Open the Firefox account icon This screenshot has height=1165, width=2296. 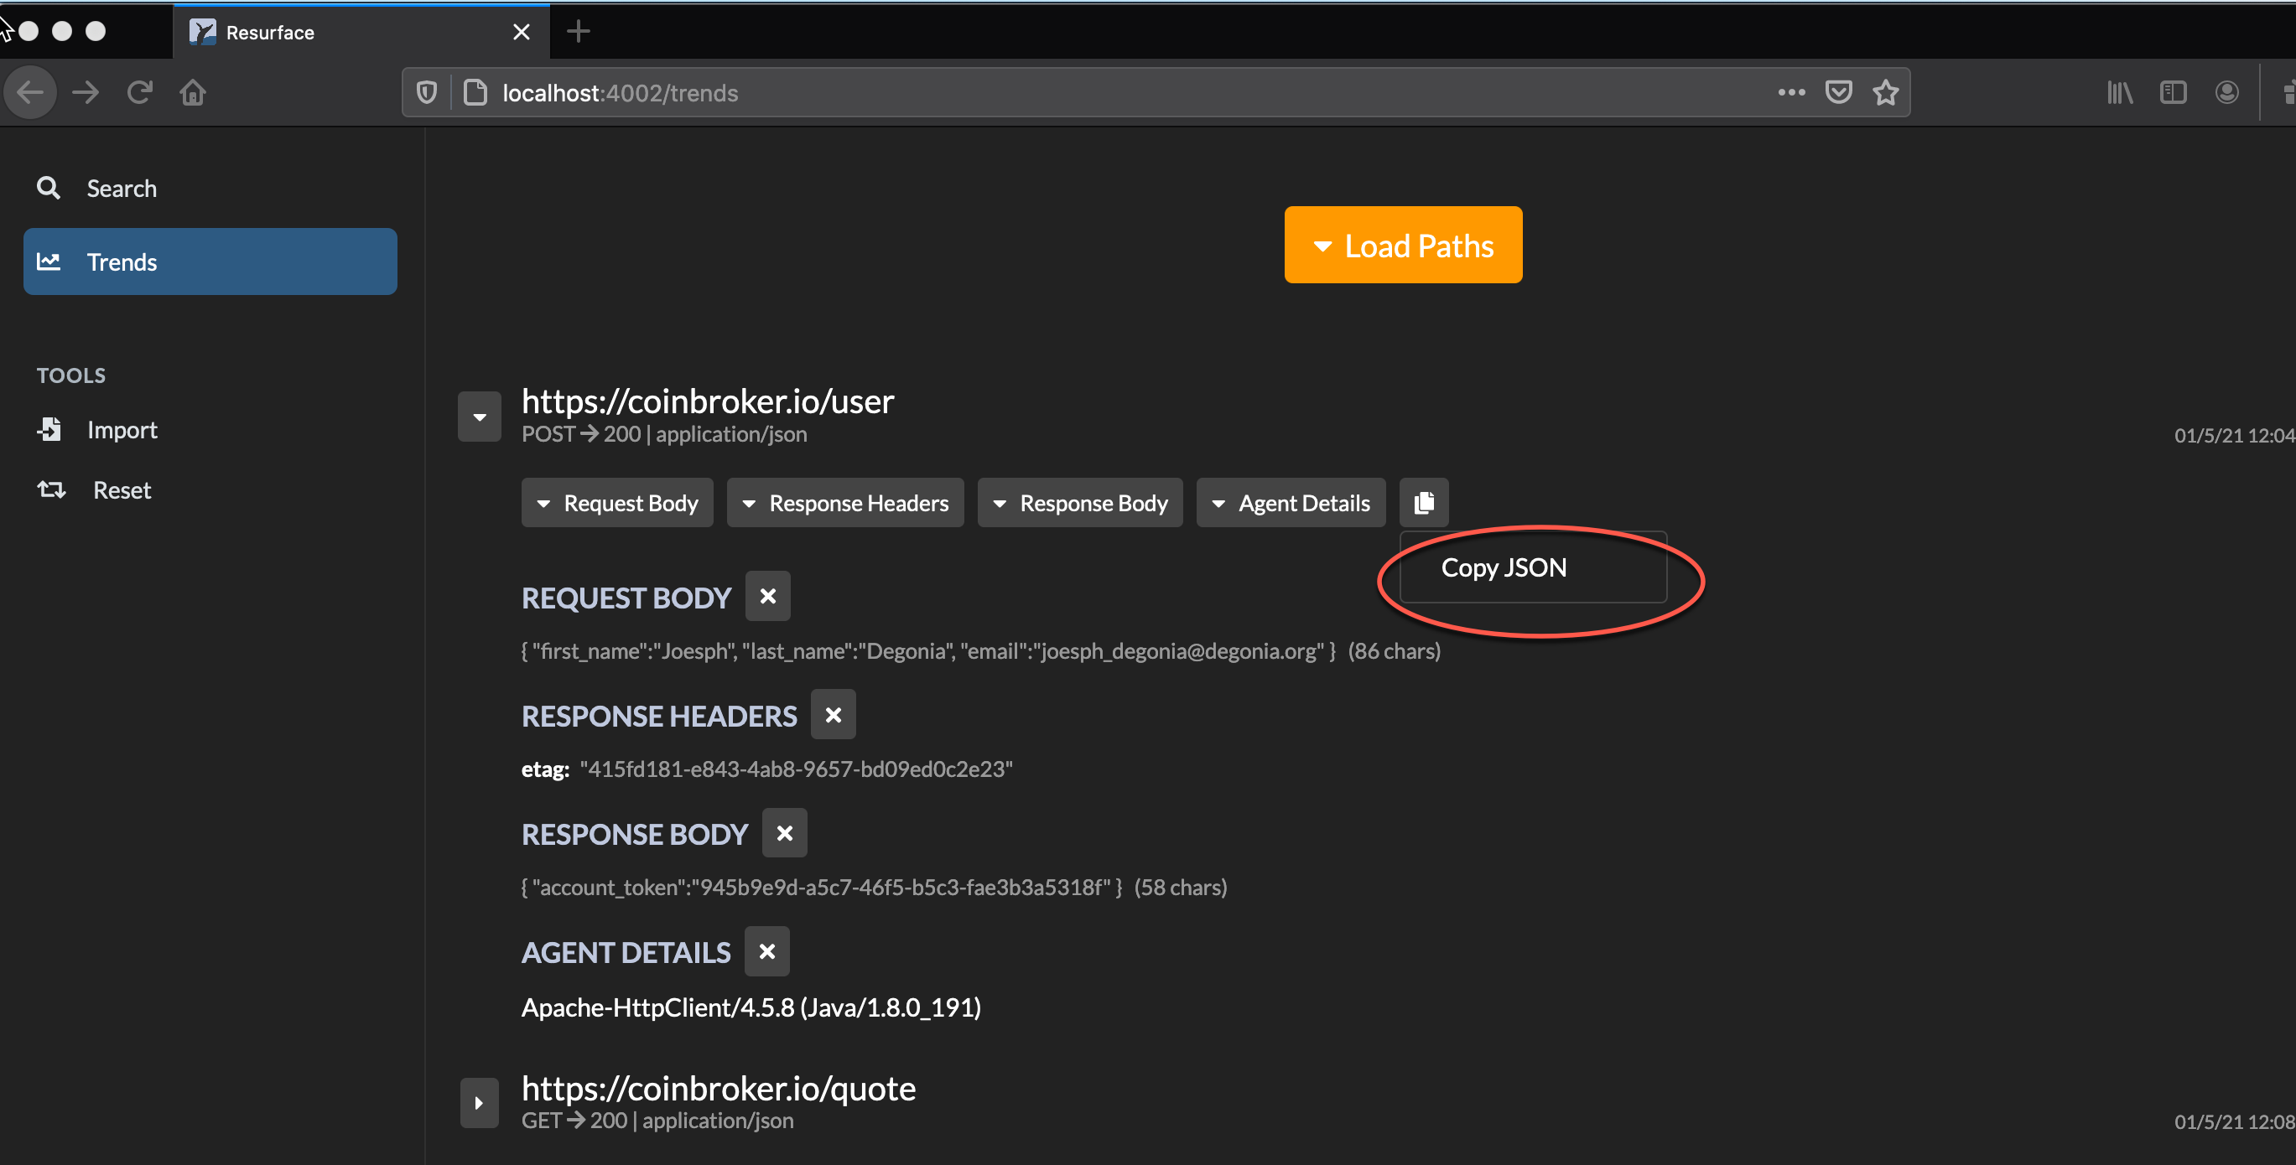click(2226, 93)
